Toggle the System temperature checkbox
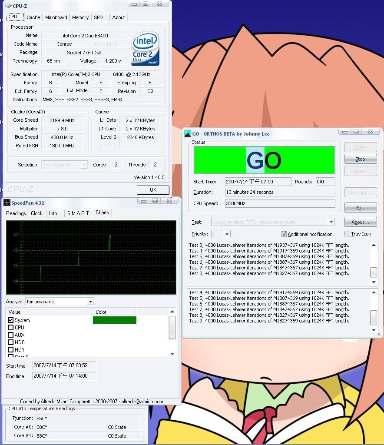Viewport: 384px width, 445px height. (11, 320)
